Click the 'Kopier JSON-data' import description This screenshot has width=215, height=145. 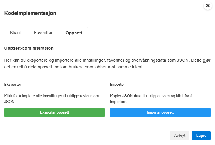tap(151, 99)
